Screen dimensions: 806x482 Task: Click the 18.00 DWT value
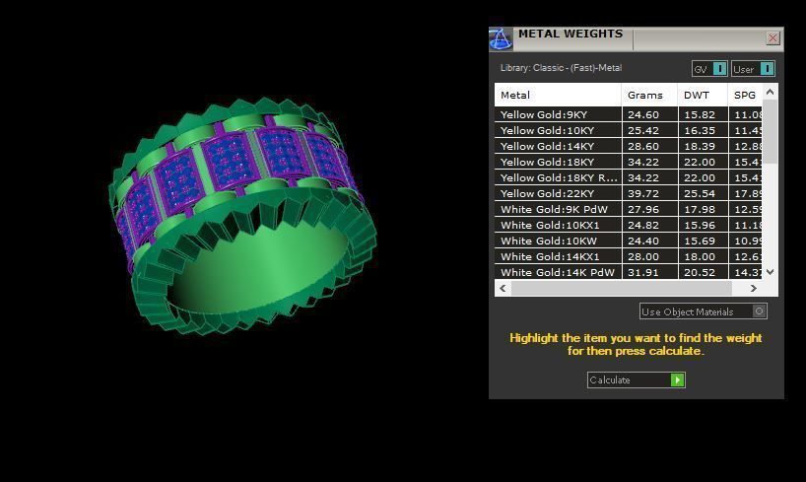pyautogui.click(x=699, y=256)
